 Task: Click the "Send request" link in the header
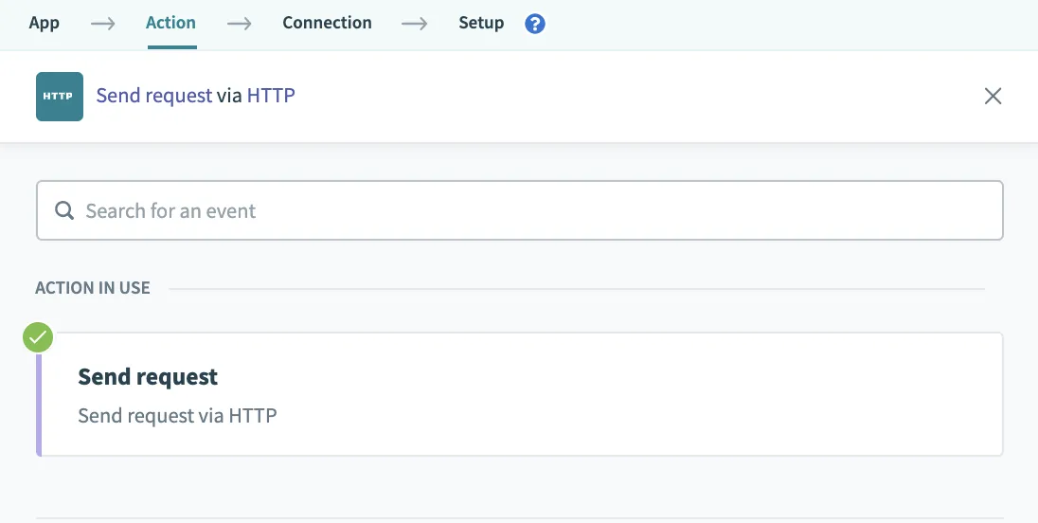pyautogui.click(x=154, y=96)
